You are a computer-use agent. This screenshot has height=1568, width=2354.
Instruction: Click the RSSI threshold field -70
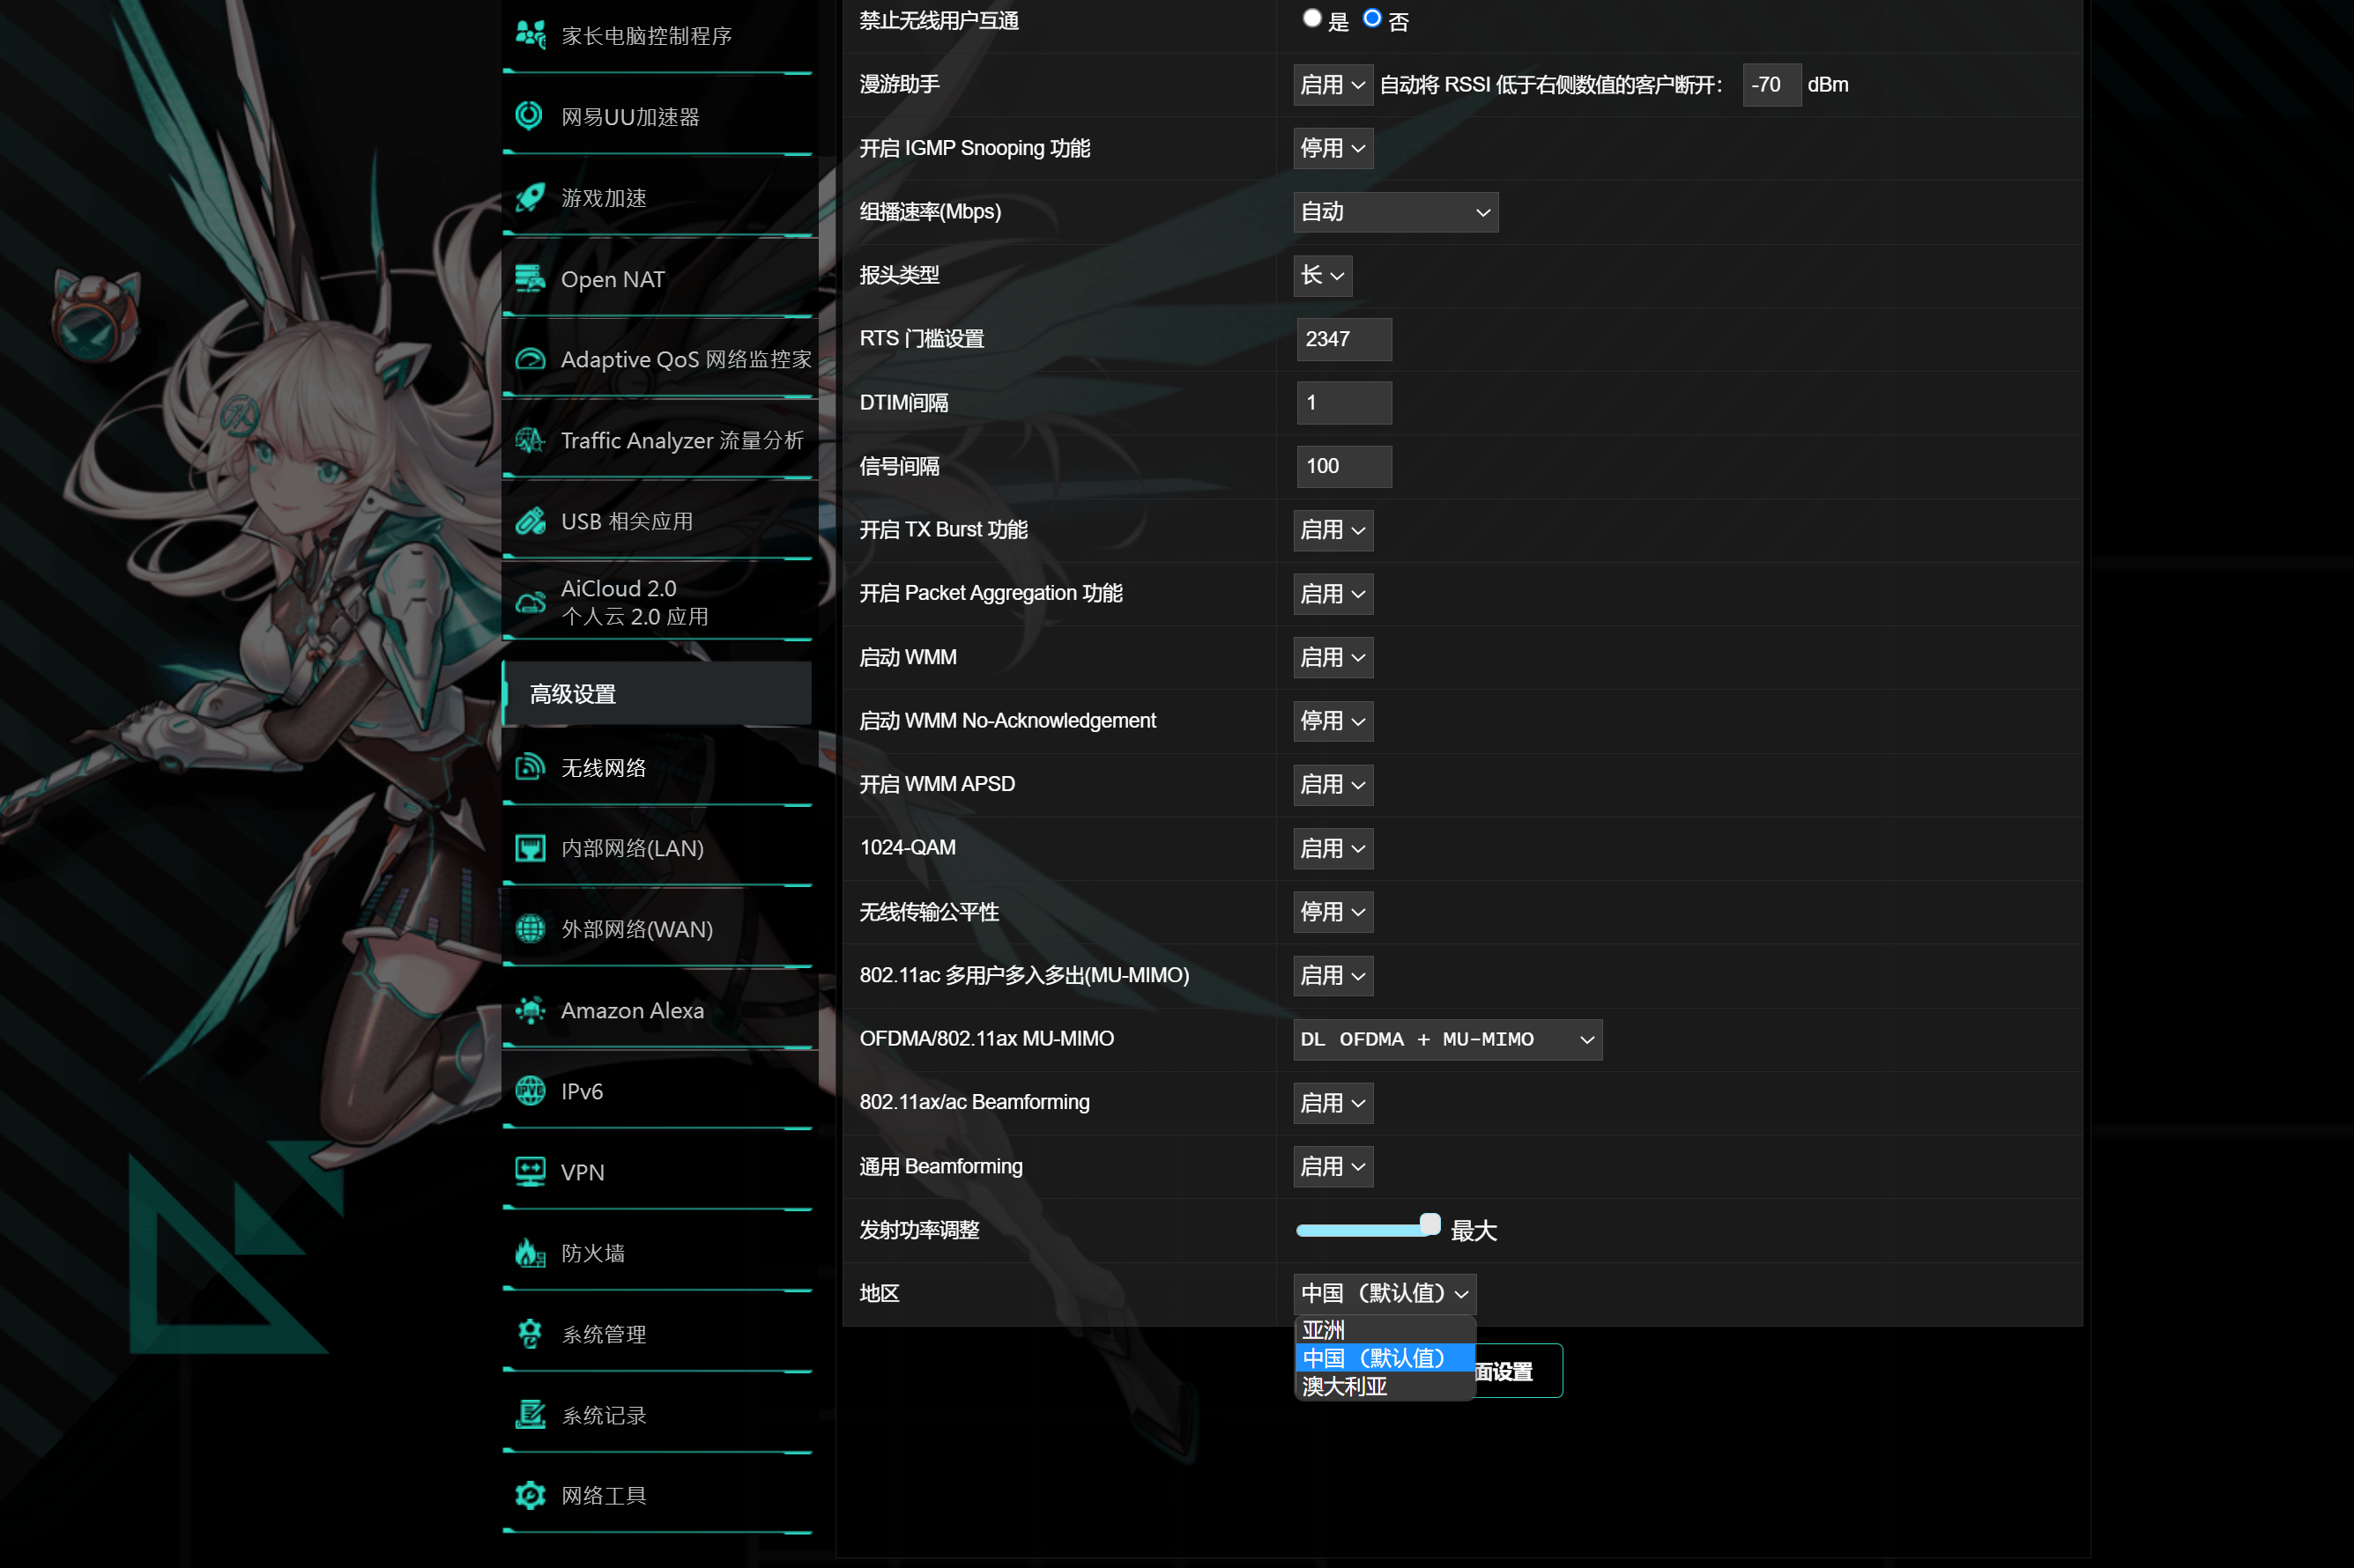tap(1771, 85)
